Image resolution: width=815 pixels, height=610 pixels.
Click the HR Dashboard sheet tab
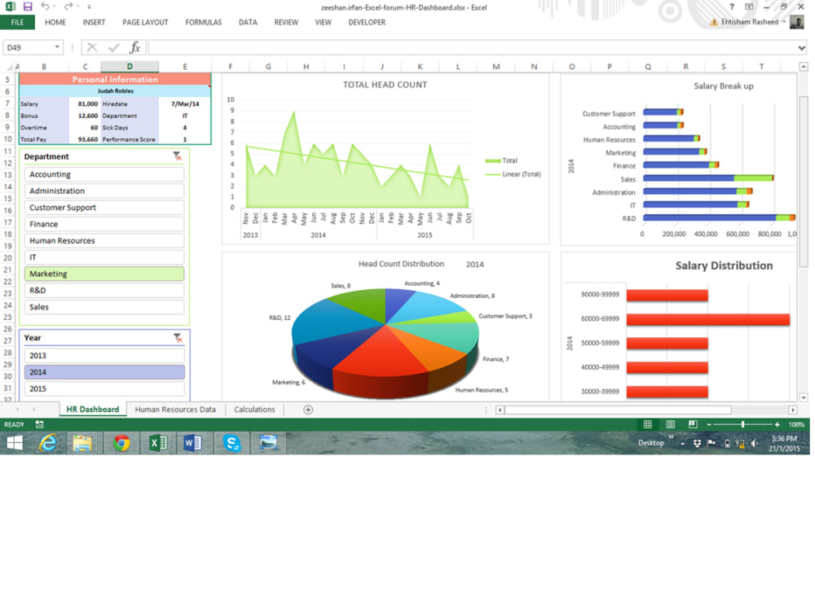pos(93,410)
